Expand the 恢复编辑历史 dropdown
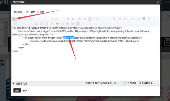Screen dimensions: 170x101 (147, 83)
